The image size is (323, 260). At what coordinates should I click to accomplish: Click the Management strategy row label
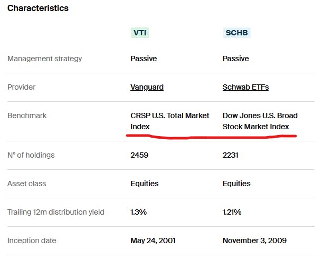click(x=45, y=59)
